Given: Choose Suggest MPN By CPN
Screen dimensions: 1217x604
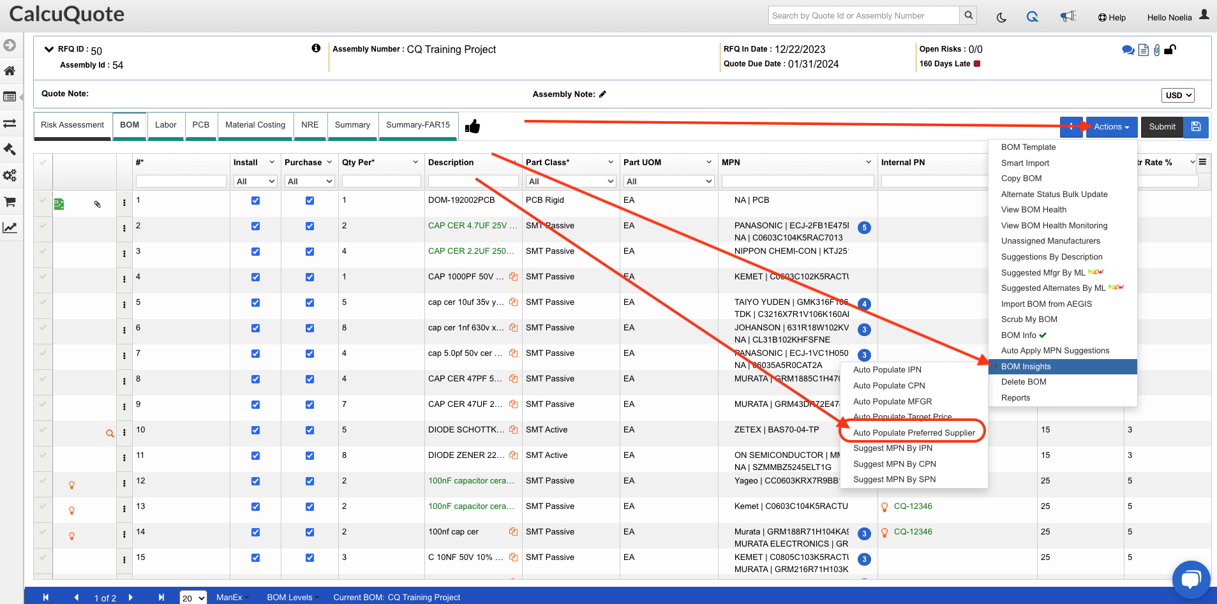Looking at the screenshot, I should tap(894, 464).
